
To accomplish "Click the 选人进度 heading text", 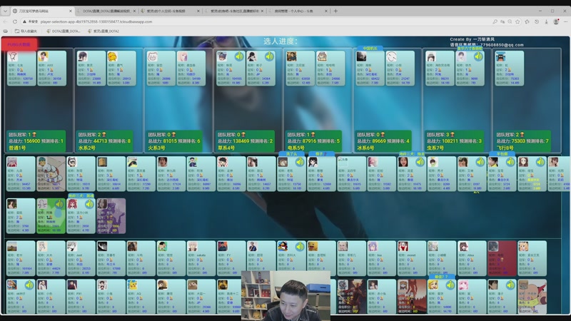I will tap(281, 41).
